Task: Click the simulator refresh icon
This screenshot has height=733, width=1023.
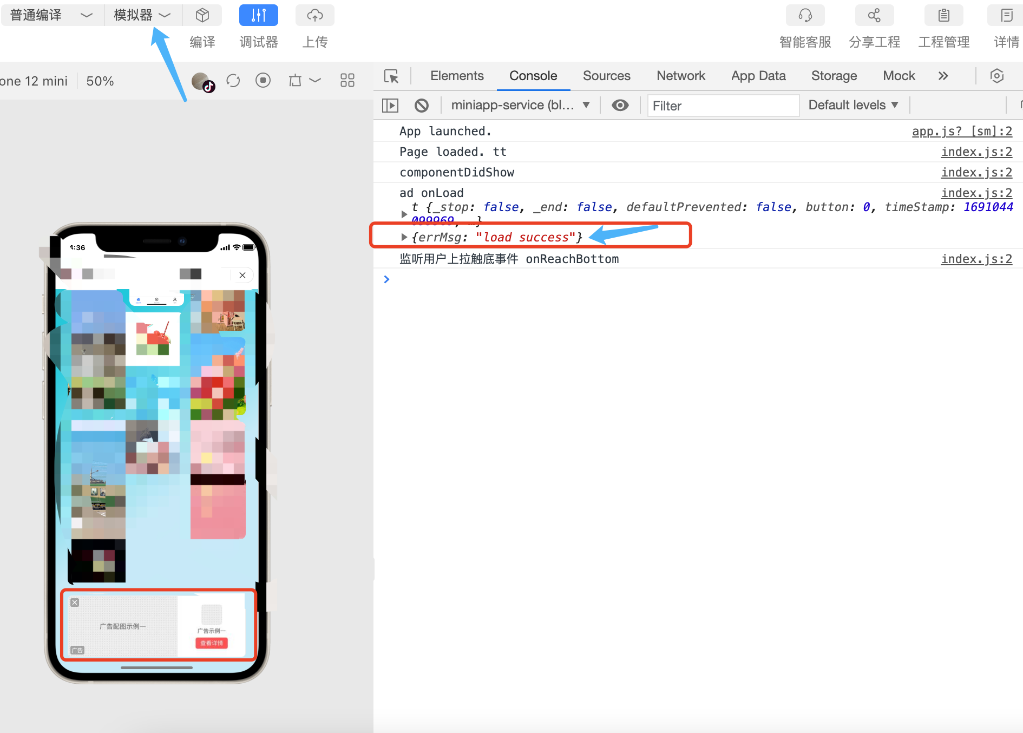Action: pyautogui.click(x=233, y=81)
